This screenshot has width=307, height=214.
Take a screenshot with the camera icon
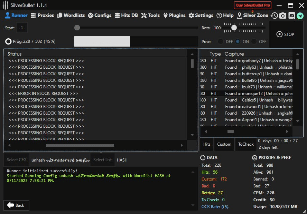point(283,16)
